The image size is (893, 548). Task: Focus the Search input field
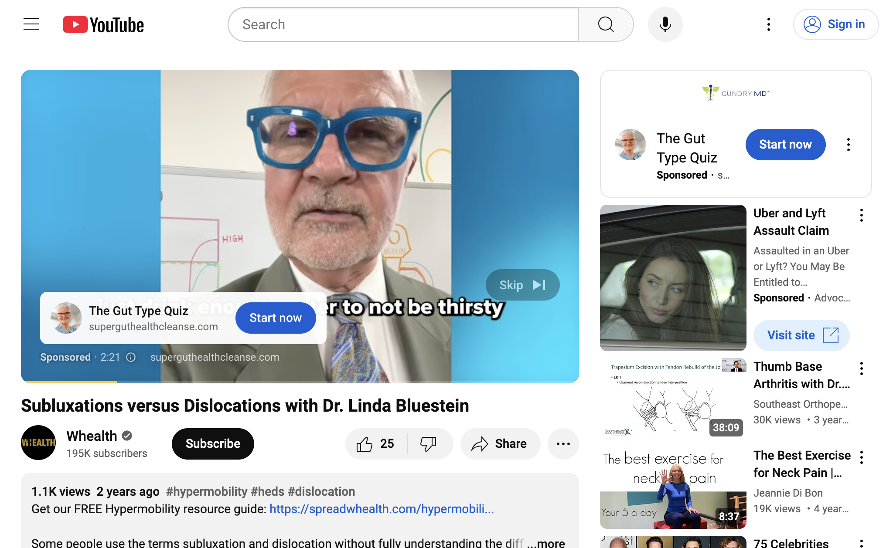tap(404, 24)
